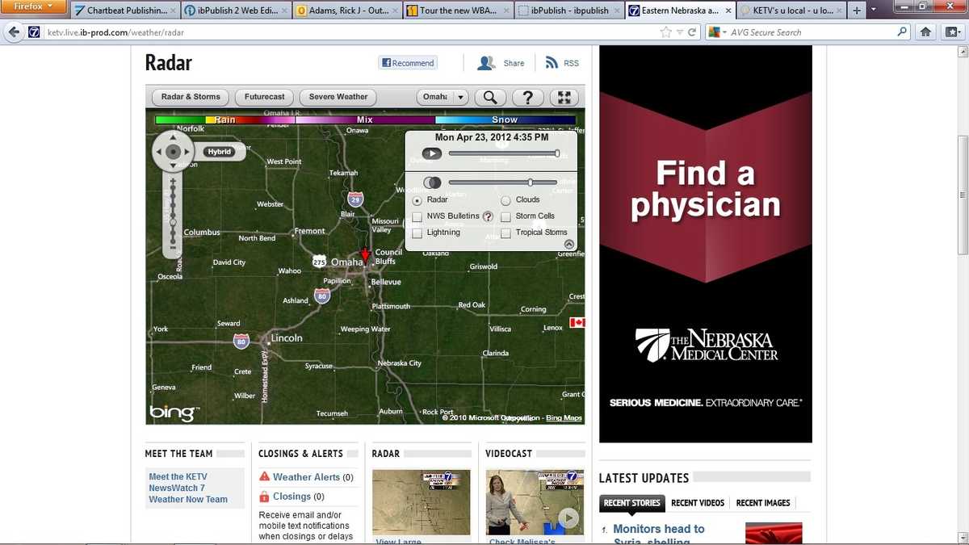Click the Hybrid map mode label
This screenshot has width=969, height=545.
219,151
